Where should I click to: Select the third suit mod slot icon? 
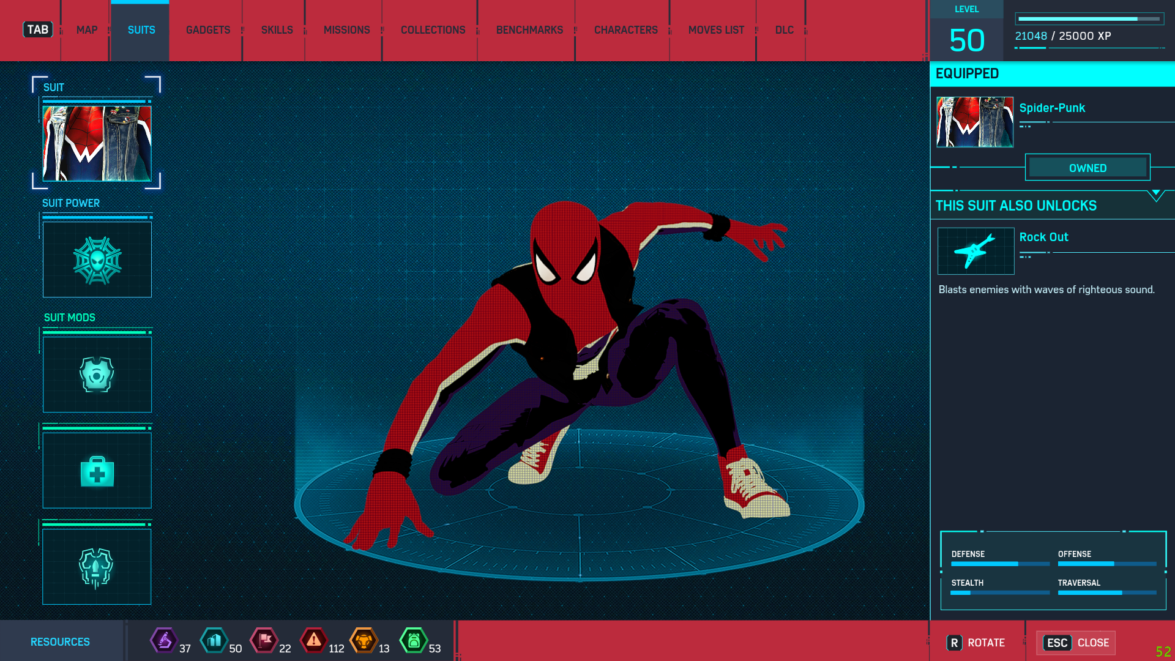[x=97, y=567]
